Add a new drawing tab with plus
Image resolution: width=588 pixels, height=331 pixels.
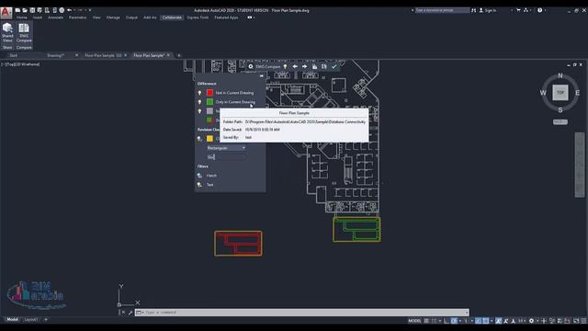pyautogui.click(x=179, y=55)
